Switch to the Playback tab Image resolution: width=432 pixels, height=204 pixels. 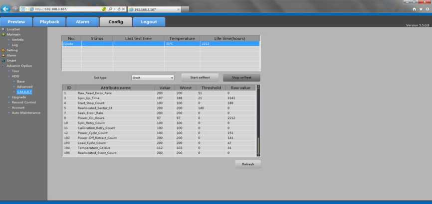coord(49,22)
